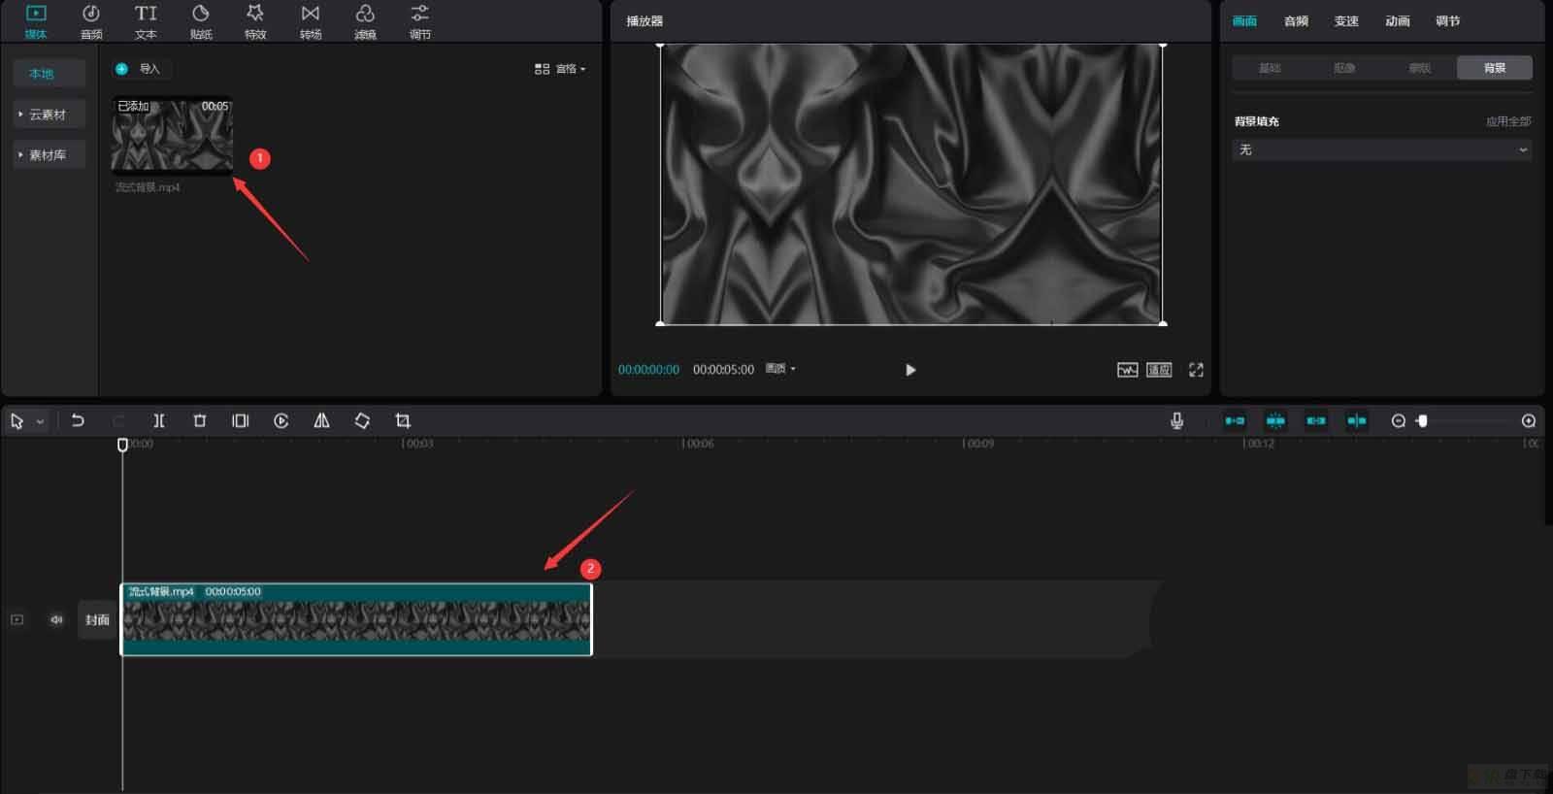Click the playhead handle at 00:00
1553x794 pixels.
(122, 445)
